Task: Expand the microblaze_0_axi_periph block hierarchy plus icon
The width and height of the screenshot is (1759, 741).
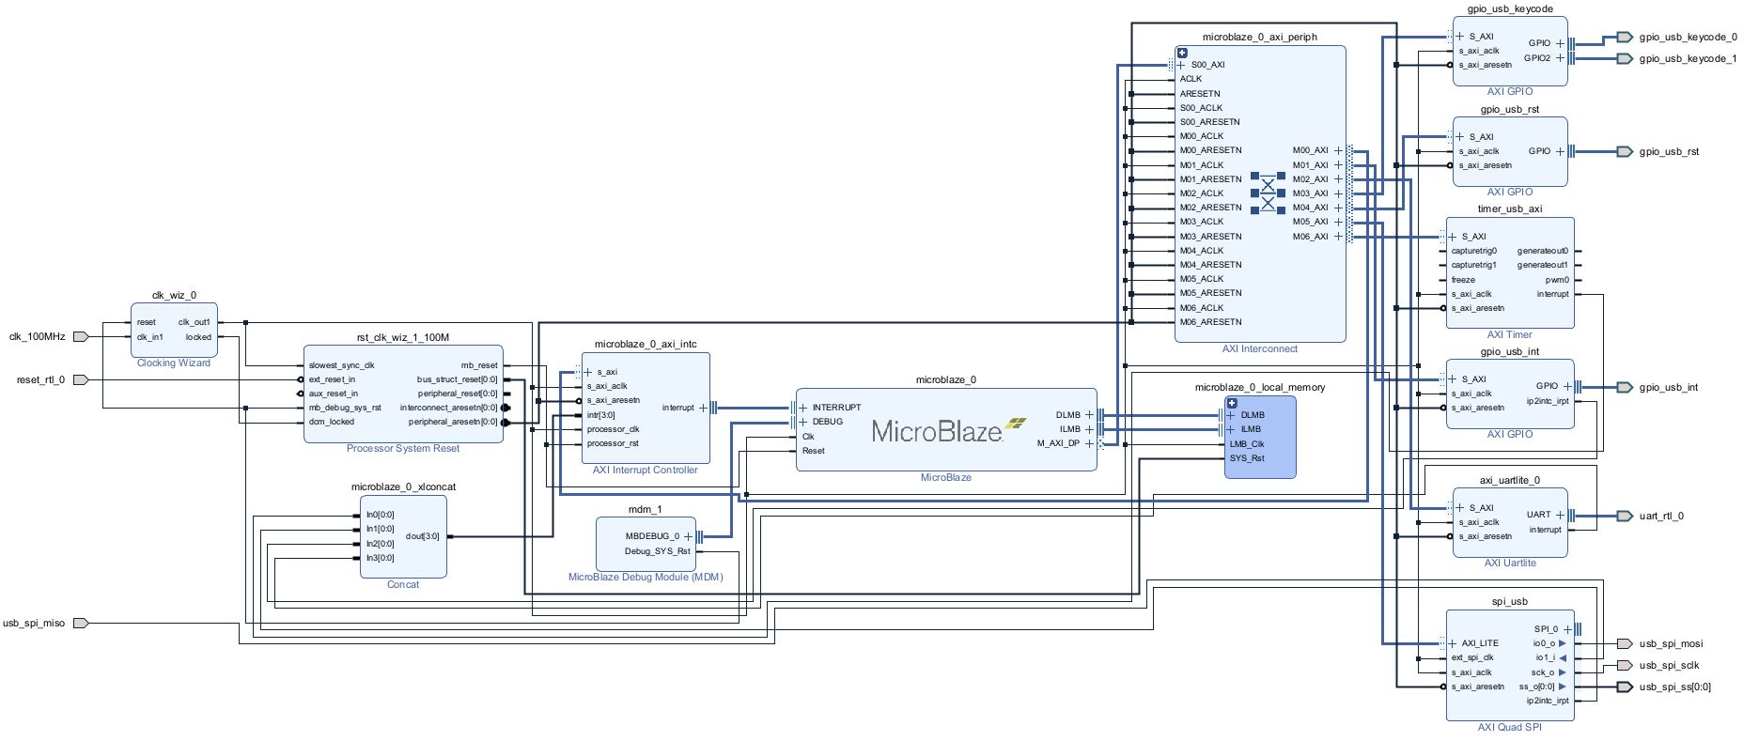Action: [1182, 53]
